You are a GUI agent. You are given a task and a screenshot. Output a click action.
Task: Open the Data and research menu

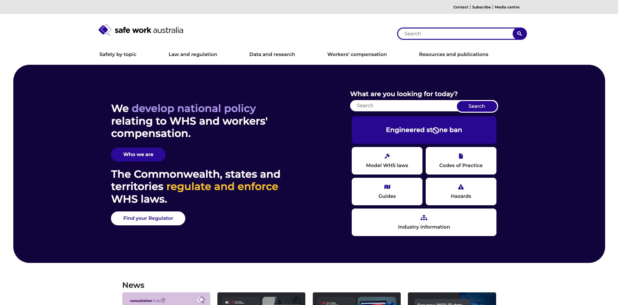coord(272,54)
